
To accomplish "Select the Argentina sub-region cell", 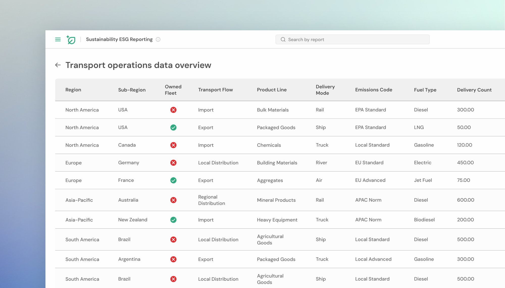I will click(x=129, y=259).
